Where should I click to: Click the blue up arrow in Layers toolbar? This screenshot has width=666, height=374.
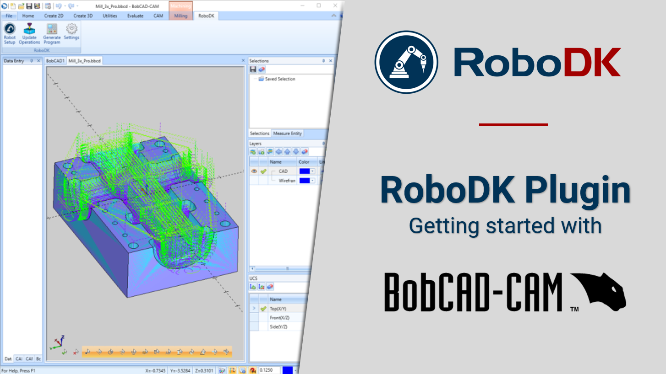pyautogui.click(x=287, y=152)
